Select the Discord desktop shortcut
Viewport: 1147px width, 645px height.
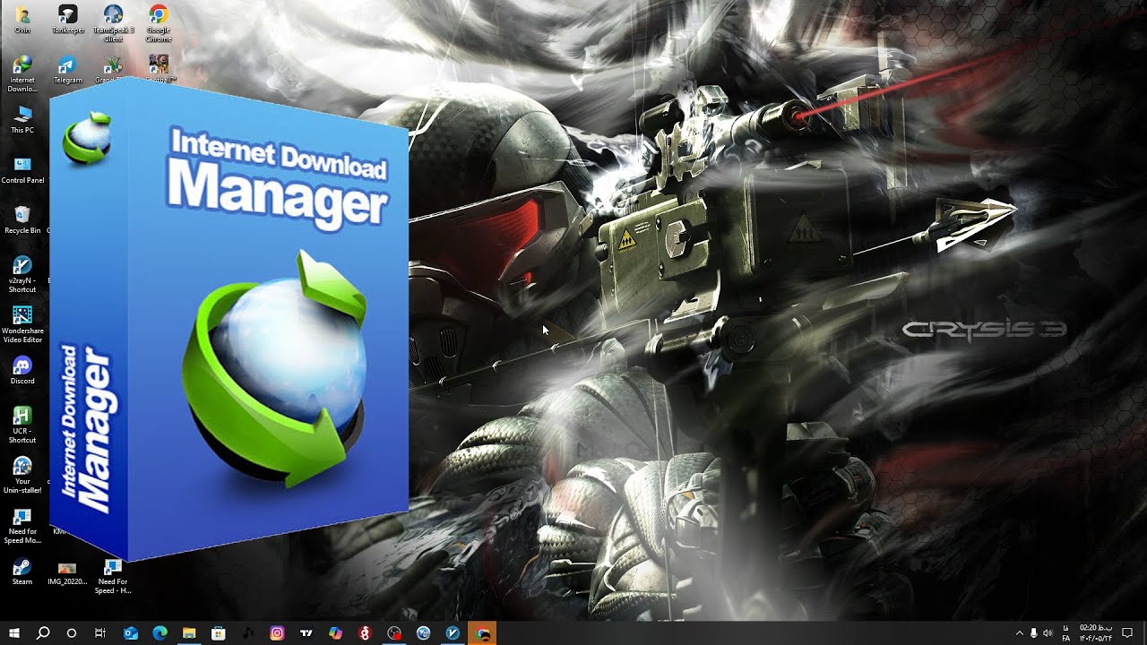[x=22, y=371]
